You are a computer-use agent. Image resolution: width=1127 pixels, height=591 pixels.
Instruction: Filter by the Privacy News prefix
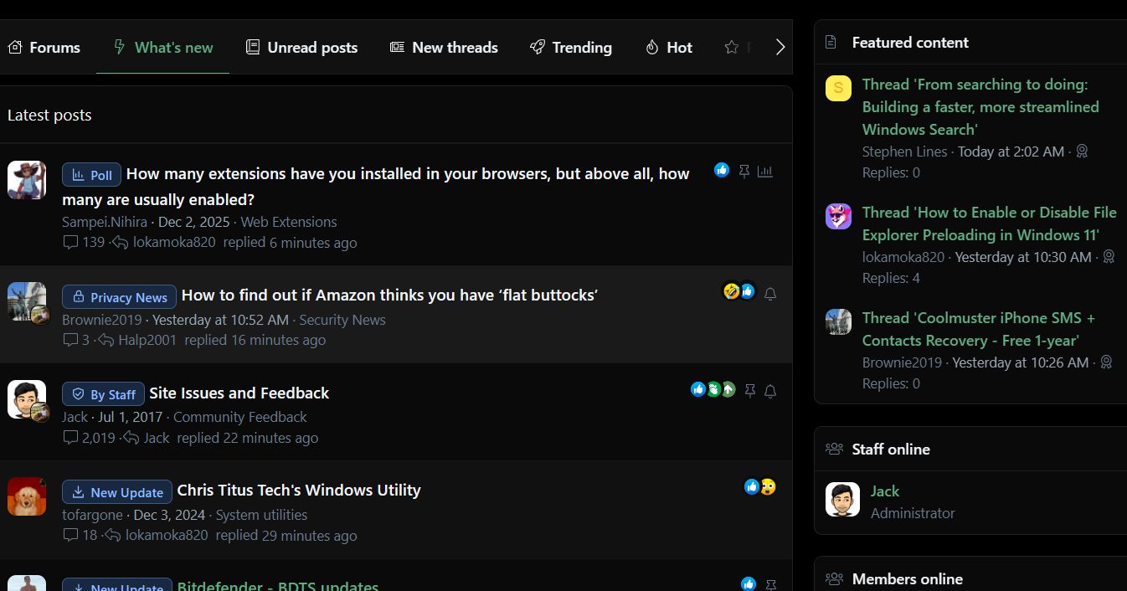coord(119,297)
